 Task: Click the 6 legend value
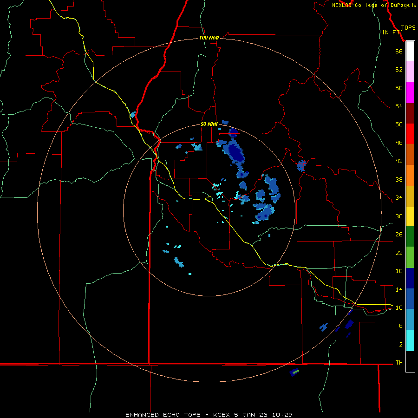tap(401, 326)
